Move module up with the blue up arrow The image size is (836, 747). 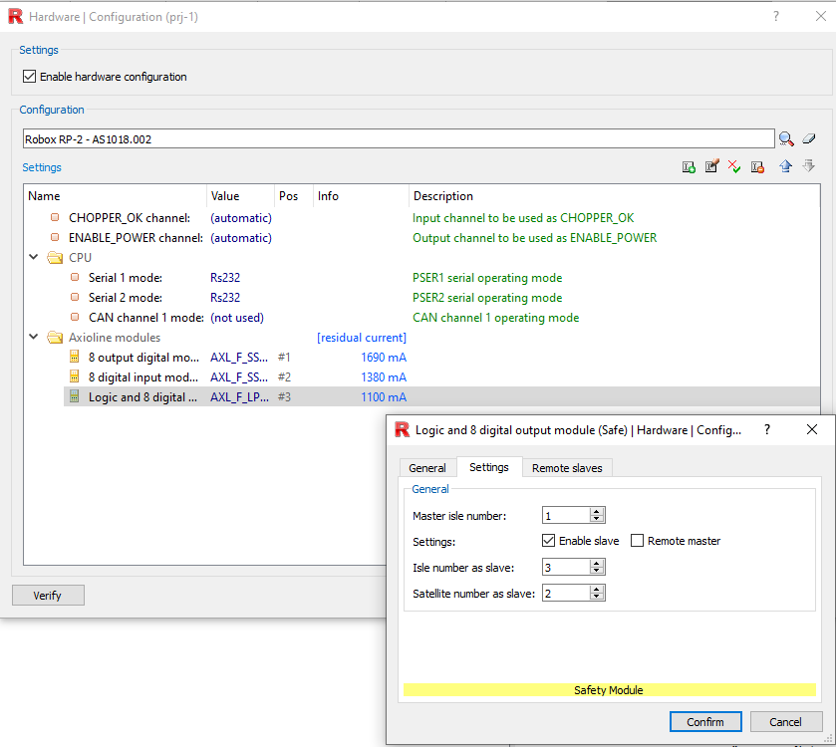point(785,166)
